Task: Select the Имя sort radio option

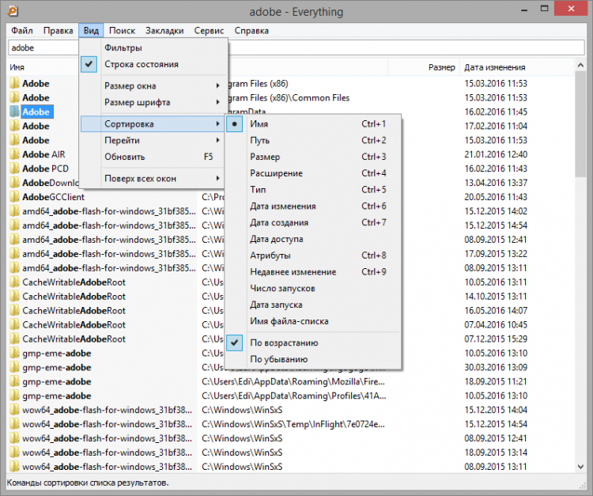Action: tap(235, 124)
